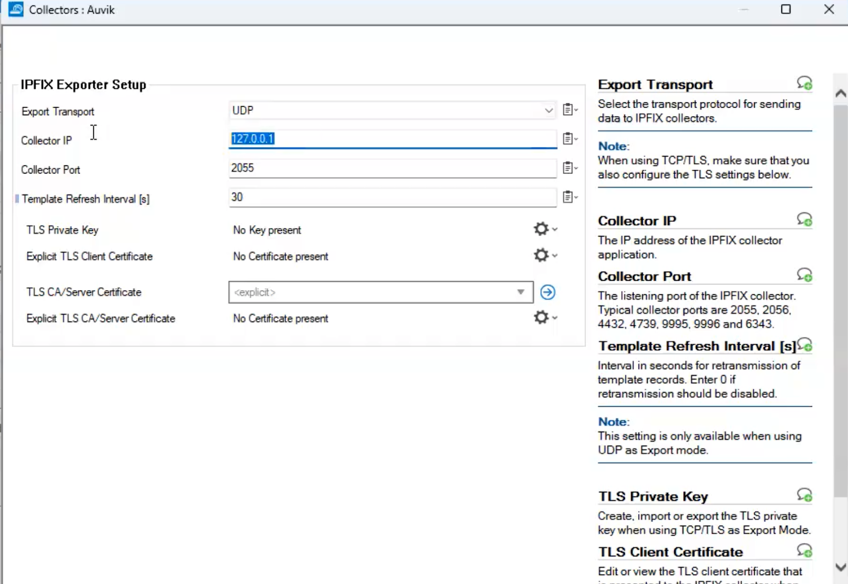
Task: Click 'No Certificate present' beside Explicit TLS CA/Server Certificate
Action: (x=281, y=318)
